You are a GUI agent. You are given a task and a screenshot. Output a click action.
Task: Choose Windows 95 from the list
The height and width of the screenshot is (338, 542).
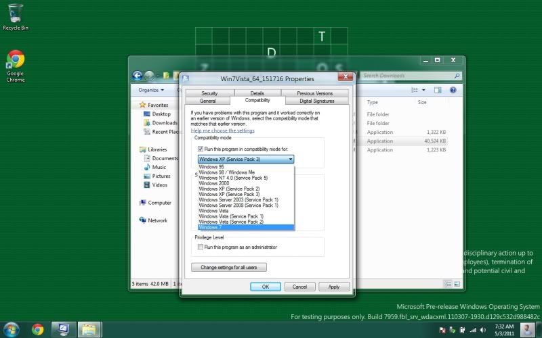246,167
